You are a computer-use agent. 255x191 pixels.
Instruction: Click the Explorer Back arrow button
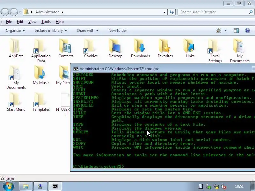click(5, 12)
